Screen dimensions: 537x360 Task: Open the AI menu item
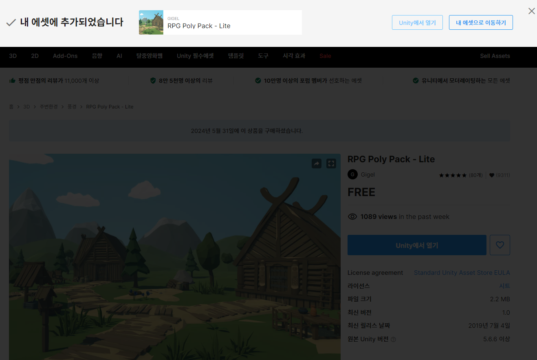pos(119,56)
